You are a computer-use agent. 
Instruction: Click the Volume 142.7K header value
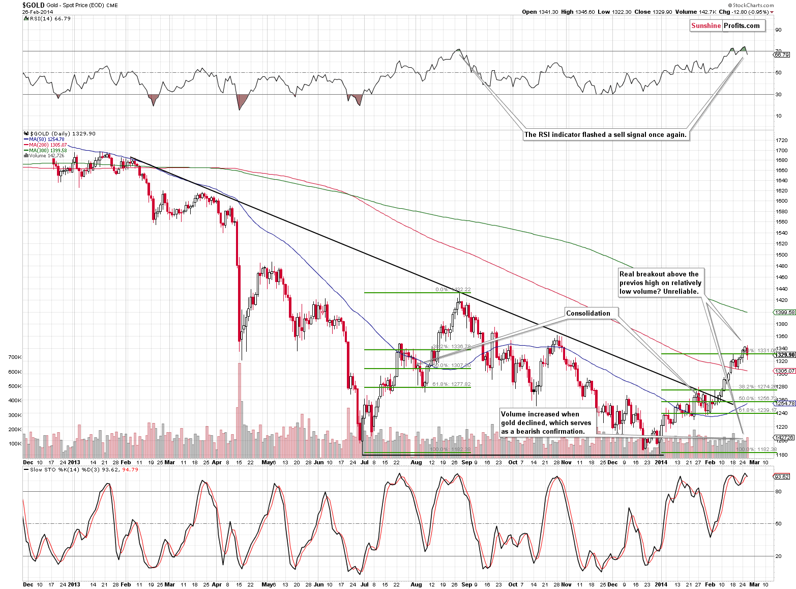tap(696, 12)
